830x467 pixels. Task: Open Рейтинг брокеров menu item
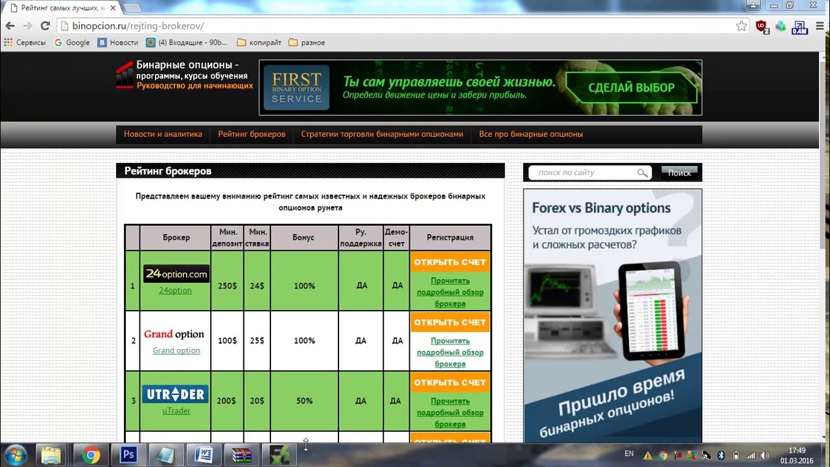pos(252,134)
